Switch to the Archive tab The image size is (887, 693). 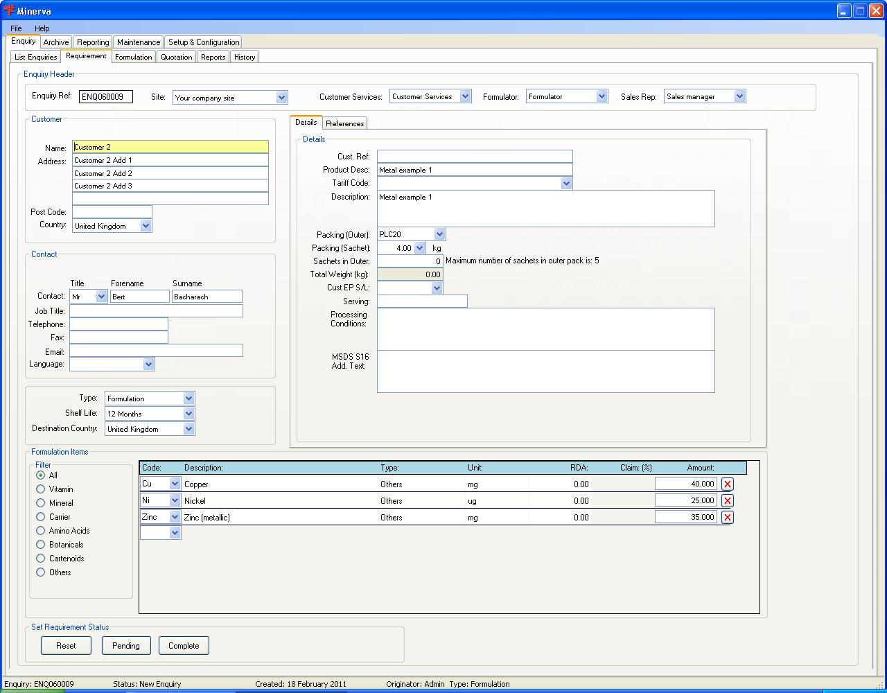click(56, 42)
